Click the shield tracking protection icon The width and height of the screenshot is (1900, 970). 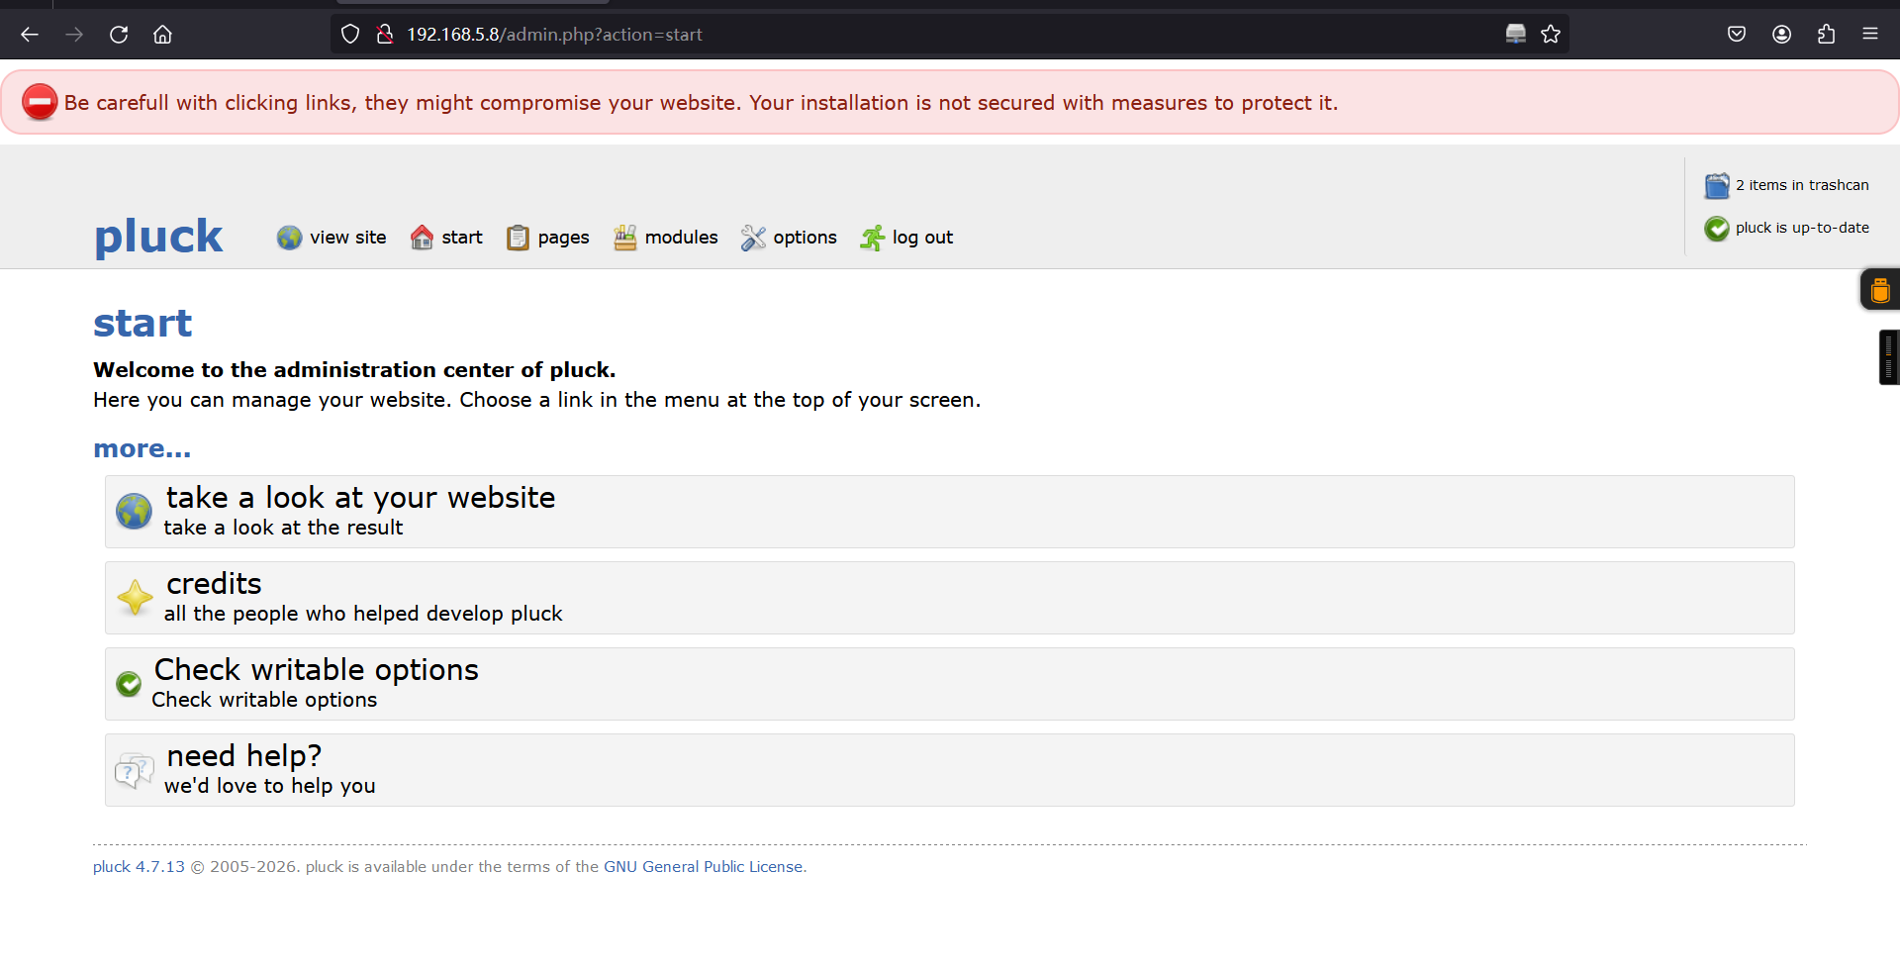coord(350,35)
